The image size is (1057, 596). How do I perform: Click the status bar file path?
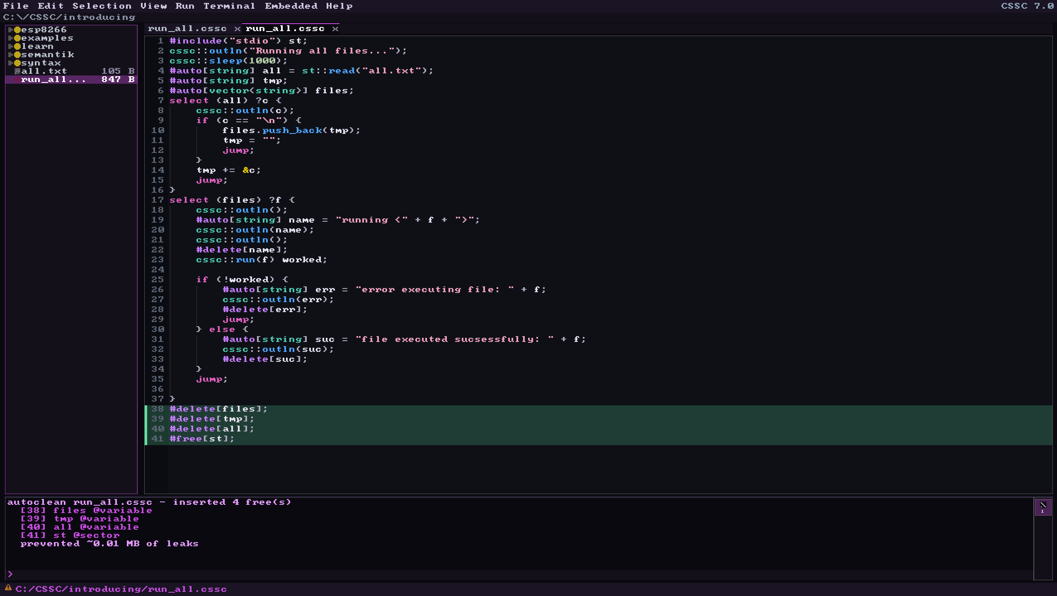click(x=121, y=589)
